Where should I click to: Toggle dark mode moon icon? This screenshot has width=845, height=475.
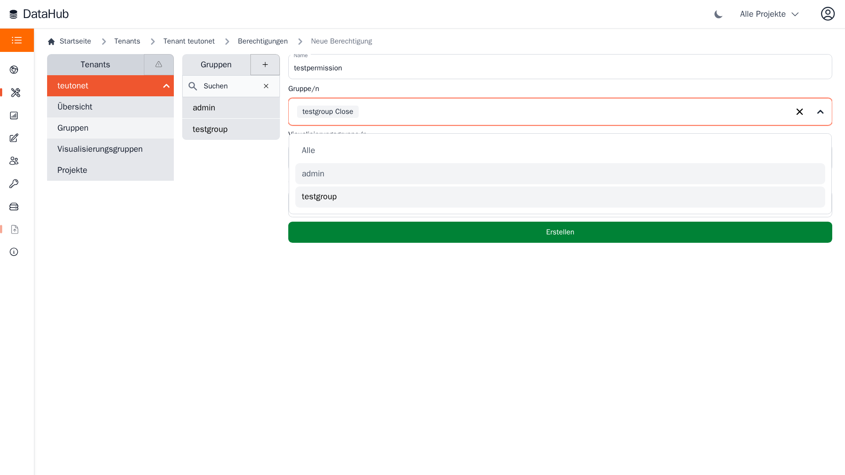point(718,15)
